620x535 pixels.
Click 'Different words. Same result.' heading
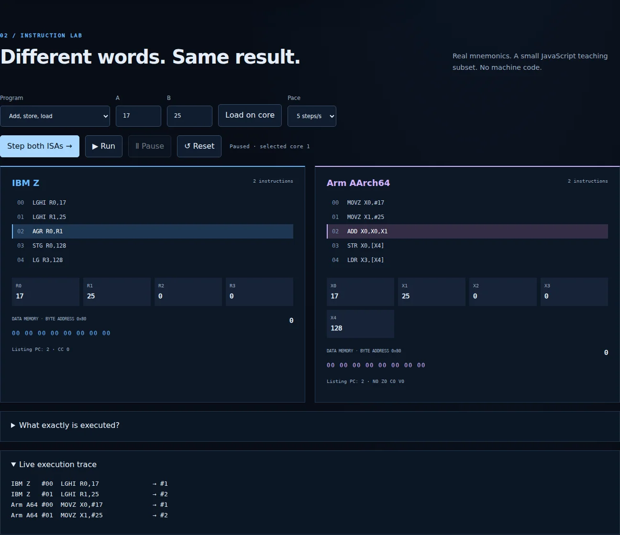(150, 57)
